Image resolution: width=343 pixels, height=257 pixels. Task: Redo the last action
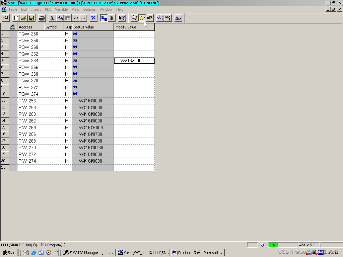click(83, 18)
